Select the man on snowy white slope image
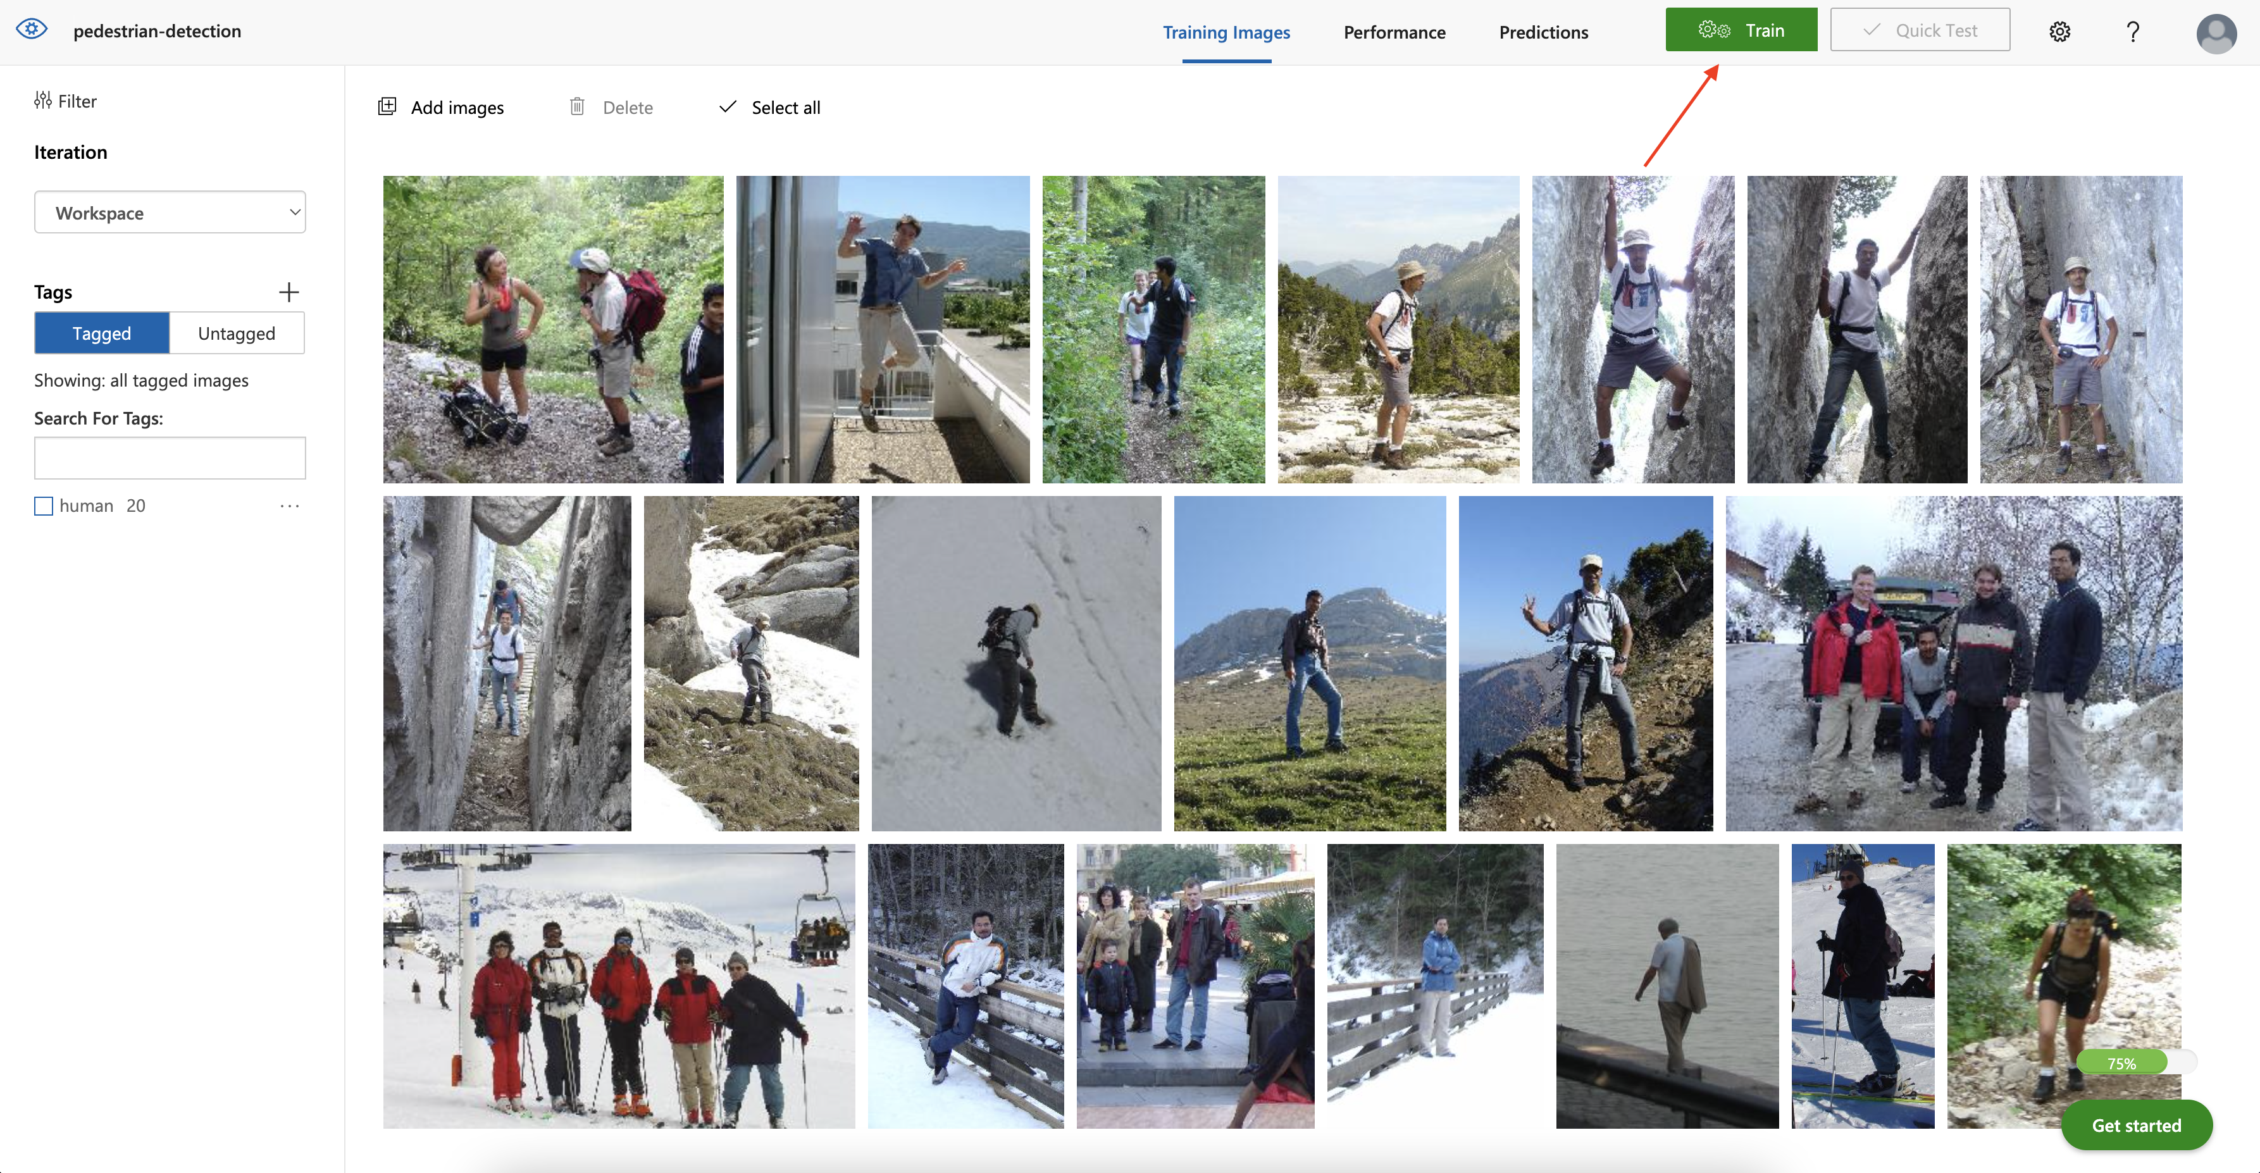Screen dimensions: 2260x1173 click(1016, 663)
